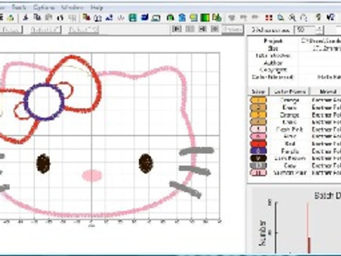
Task: Click the teal floppy-disk style toolbar icon
Action: coord(132,18)
